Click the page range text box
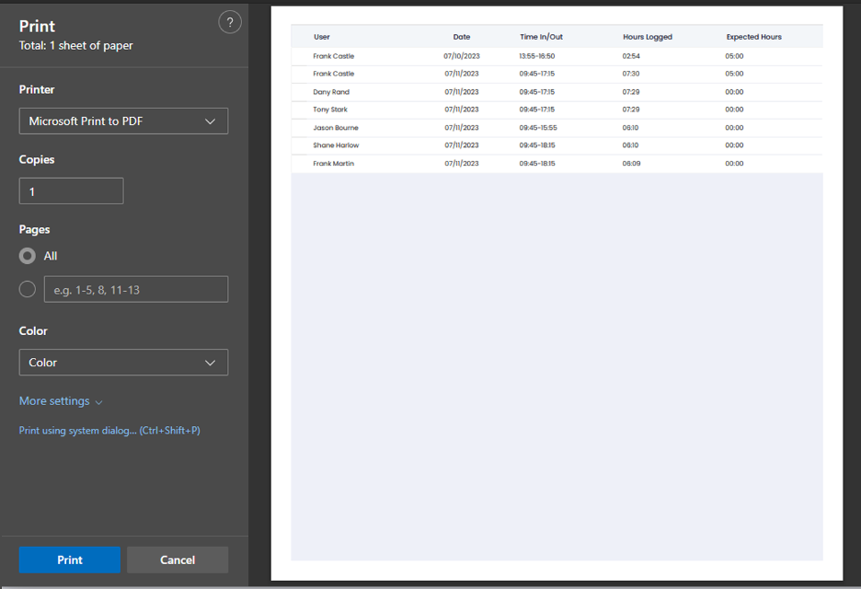861x589 pixels. click(x=136, y=290)
